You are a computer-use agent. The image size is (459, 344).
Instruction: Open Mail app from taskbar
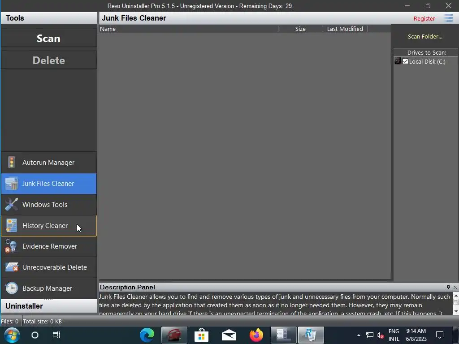point(229,335)
